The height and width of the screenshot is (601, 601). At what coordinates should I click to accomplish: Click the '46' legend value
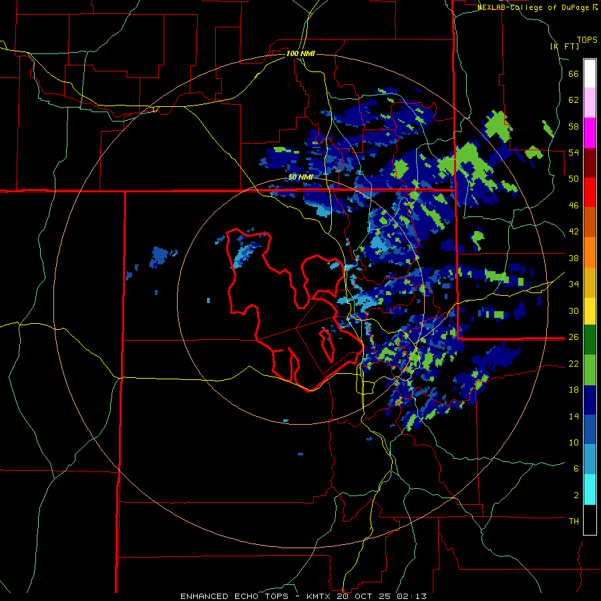click(574, 206)
